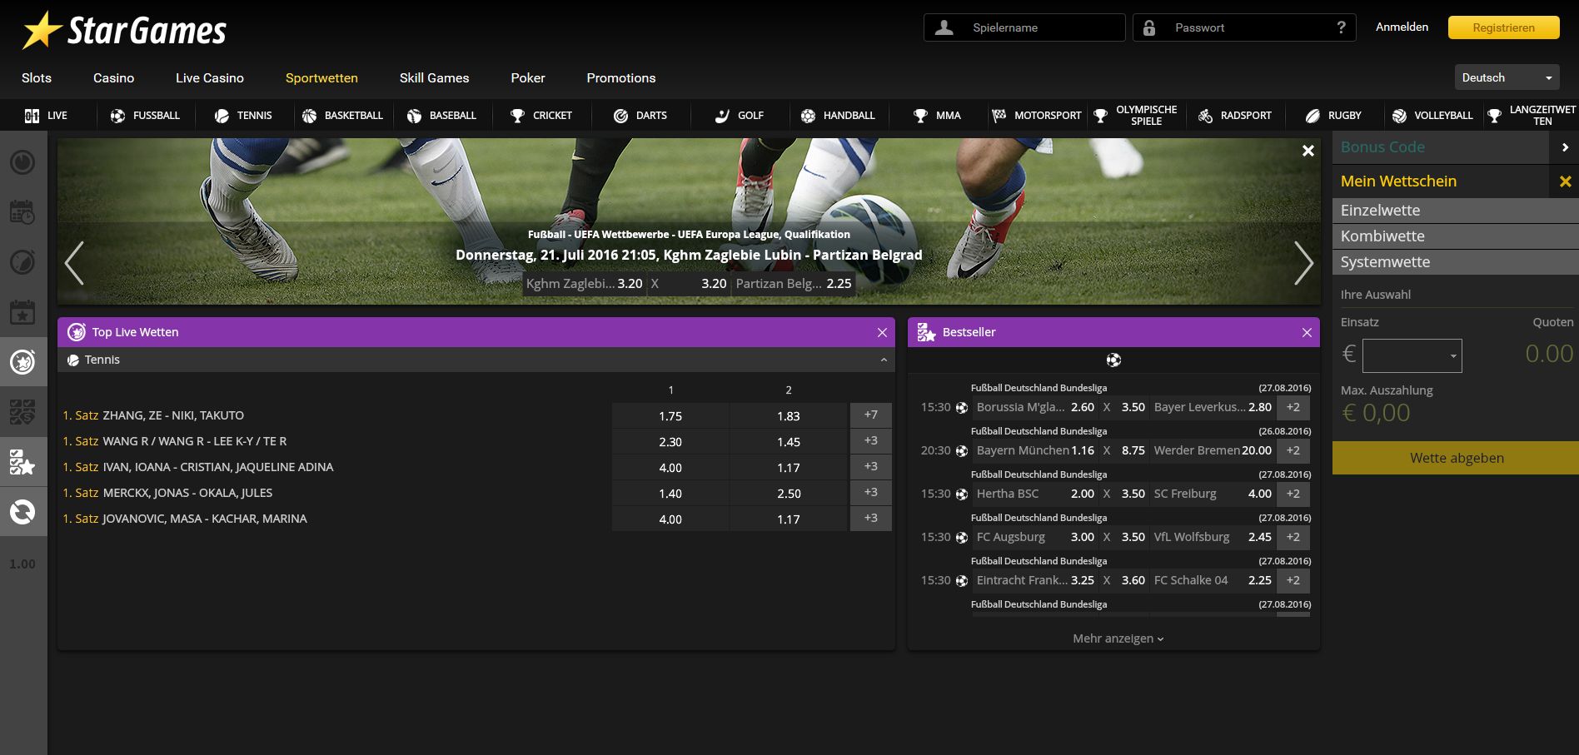
Task: Select the Volleyball sport category
Action: point(1432,116)
